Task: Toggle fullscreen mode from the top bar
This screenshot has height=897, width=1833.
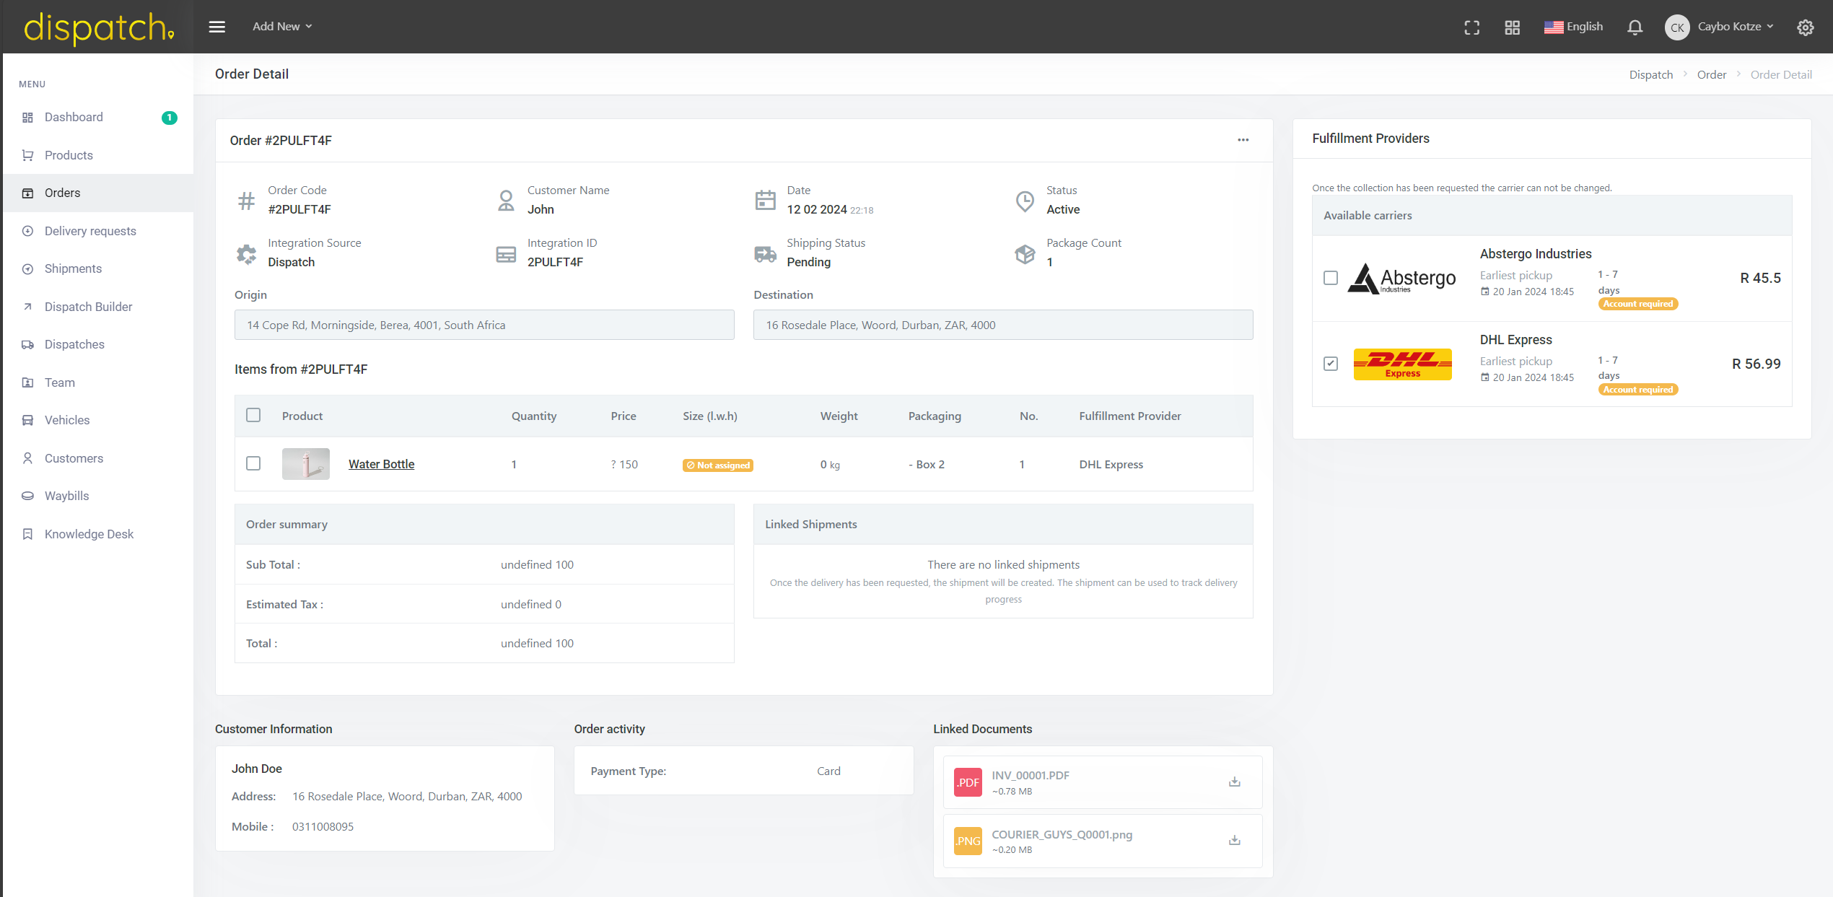Action: 1472,27
